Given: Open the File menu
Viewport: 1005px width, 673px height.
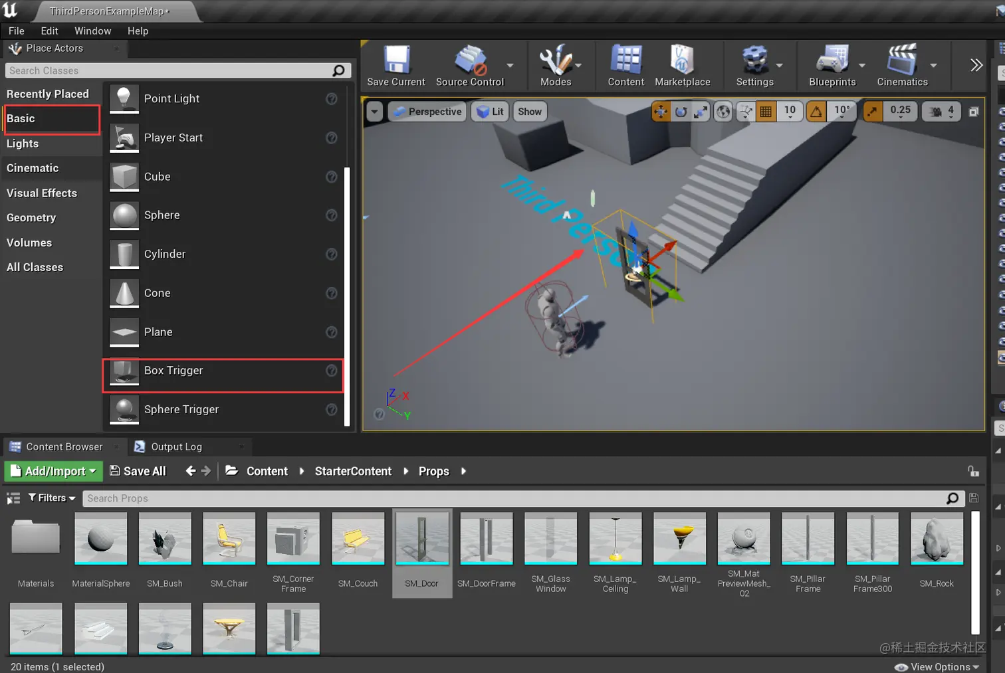Looking at the screenshot, I should (17, 31).
